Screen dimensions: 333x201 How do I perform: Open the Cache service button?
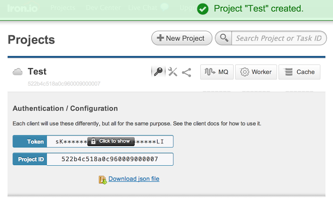[299, 72]
